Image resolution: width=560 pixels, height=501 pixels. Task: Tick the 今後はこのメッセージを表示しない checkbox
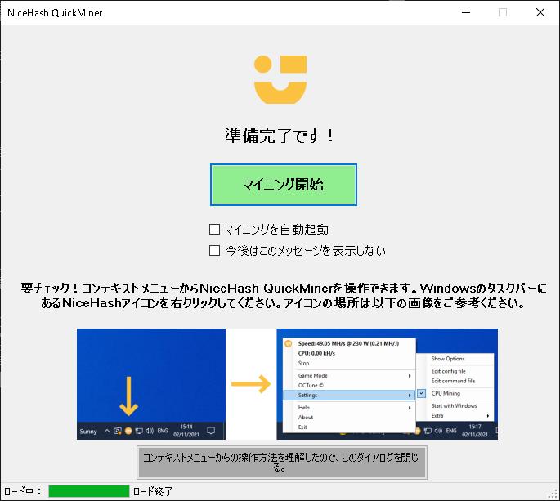(x=214, y=251)
